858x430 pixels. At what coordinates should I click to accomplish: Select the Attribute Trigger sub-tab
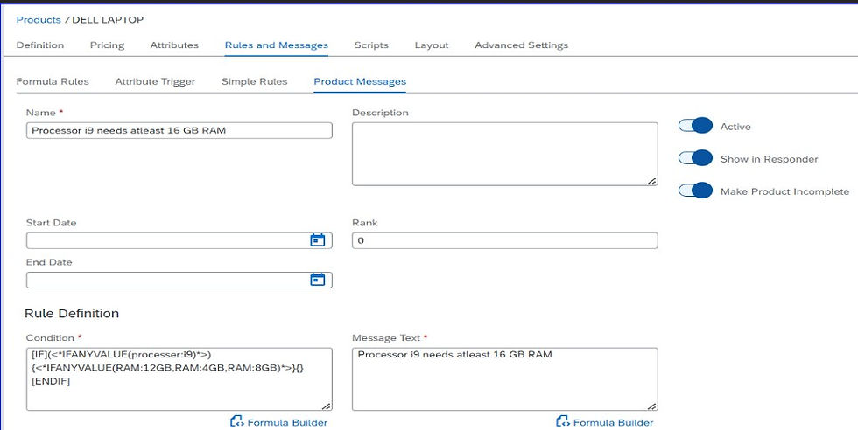155,82
